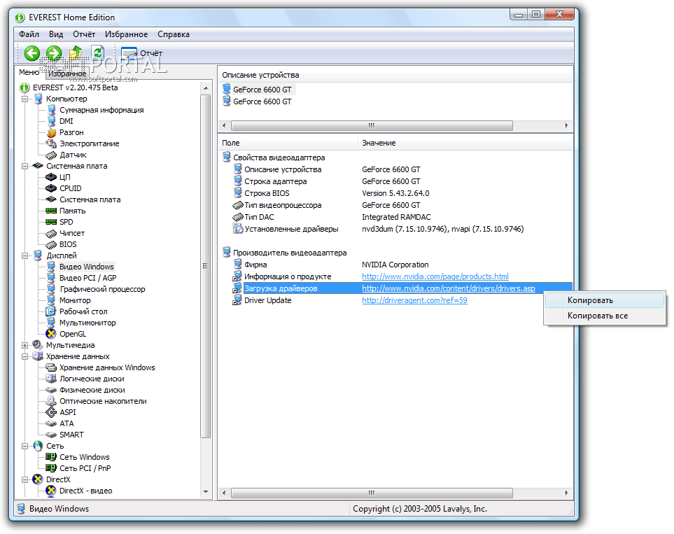The image size is (674, 534).
Task: Select the DirectX - видео icon
Action: (51, 491)
